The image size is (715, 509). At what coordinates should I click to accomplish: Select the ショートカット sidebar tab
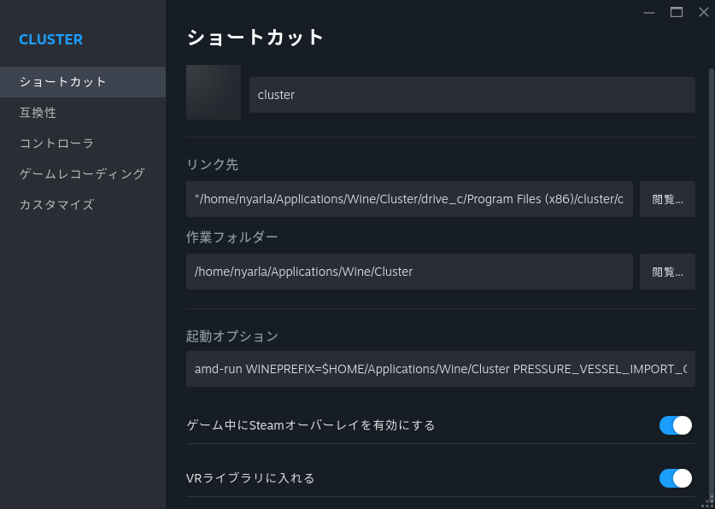point(83,82)
